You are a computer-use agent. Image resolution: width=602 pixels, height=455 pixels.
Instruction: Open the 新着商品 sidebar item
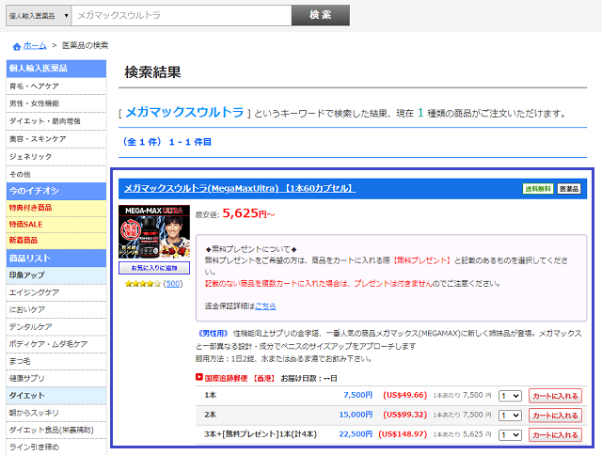(56, 241)
